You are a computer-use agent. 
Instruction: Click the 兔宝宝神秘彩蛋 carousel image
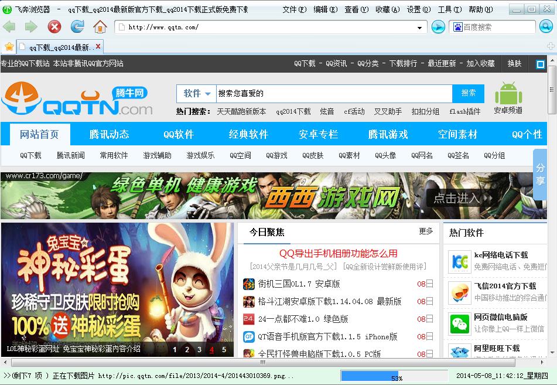117,289
